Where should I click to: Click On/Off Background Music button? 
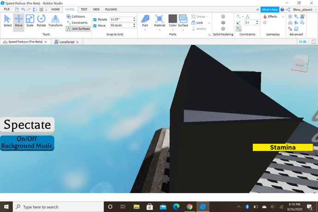coord(27,142)
